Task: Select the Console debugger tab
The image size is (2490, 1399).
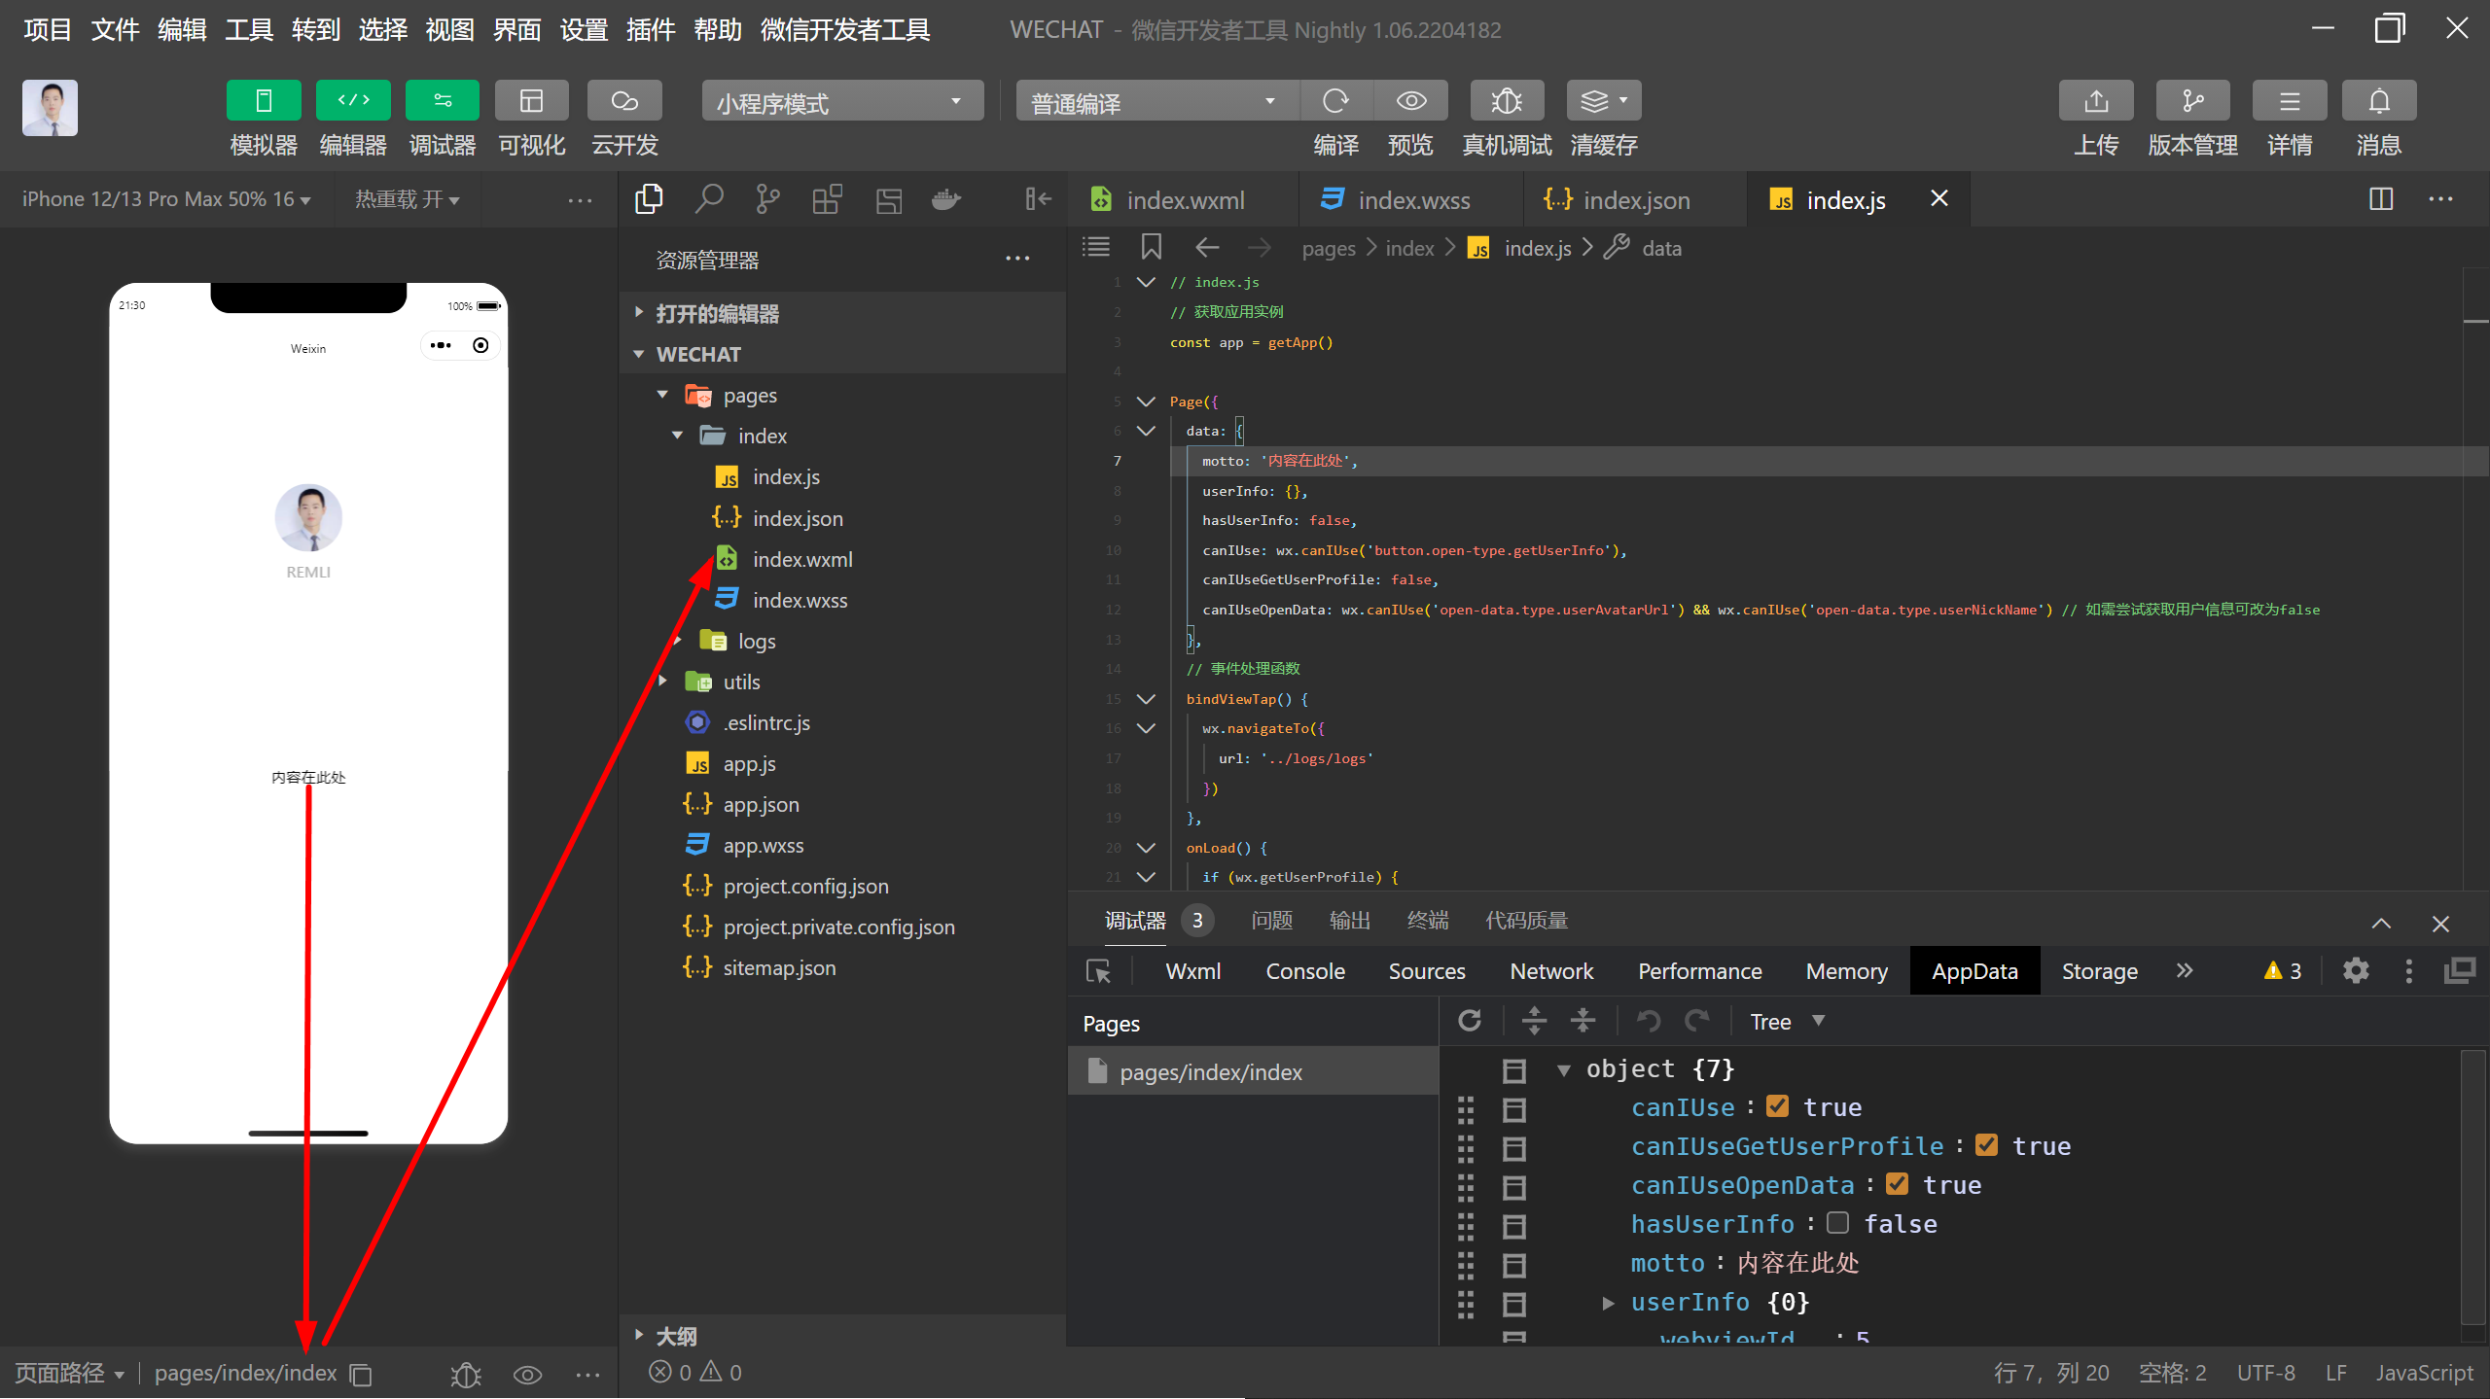Action: (x=1304, y=971)
